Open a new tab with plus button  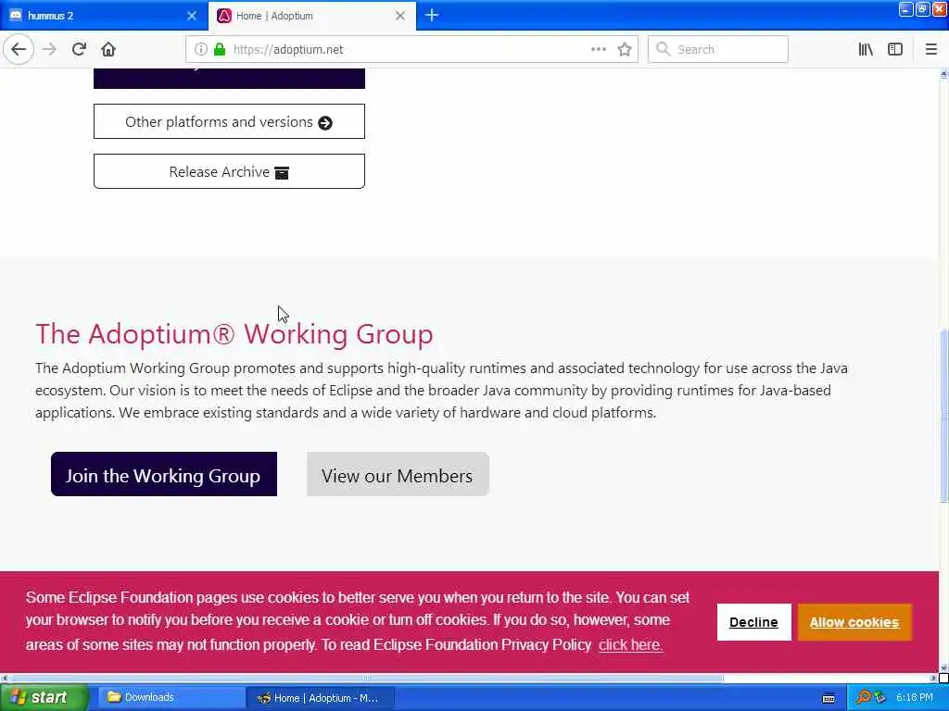point(432,15)
